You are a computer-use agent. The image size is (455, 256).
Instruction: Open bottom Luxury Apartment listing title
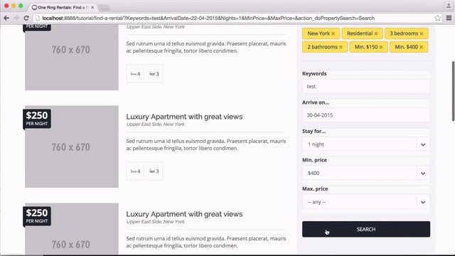pyautogui.click(x=184, y=214)
